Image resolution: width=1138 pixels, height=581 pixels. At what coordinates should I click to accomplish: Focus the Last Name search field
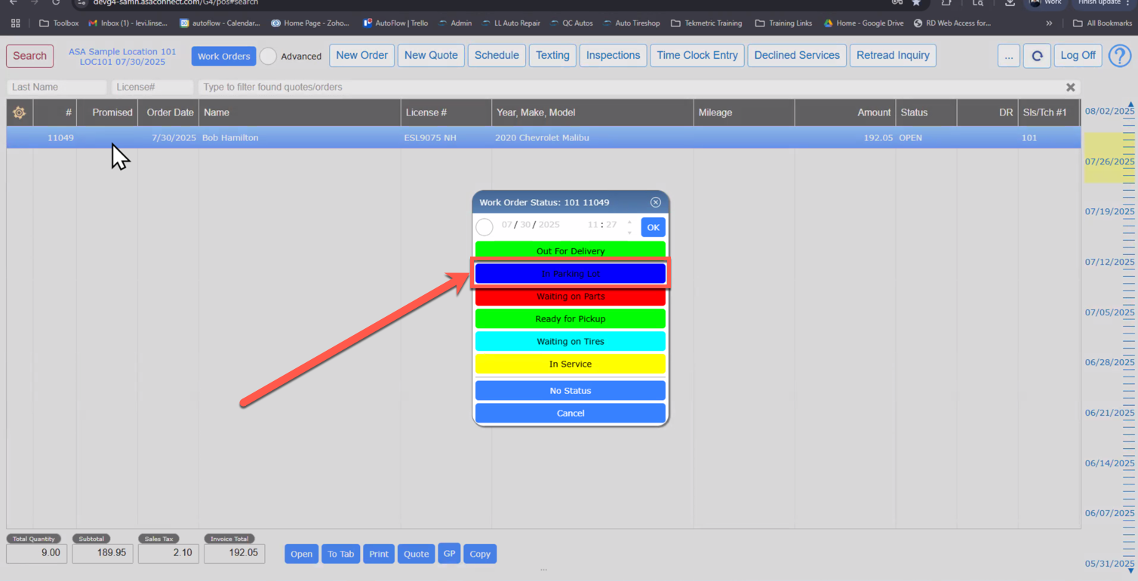[57, 88]
